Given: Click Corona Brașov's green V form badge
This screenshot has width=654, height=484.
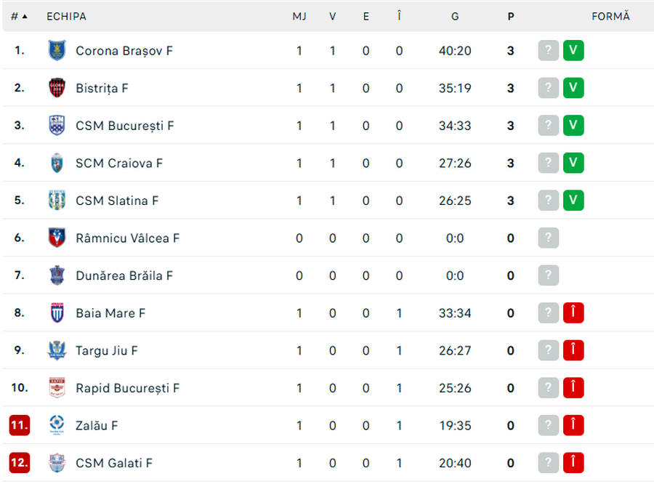Looking at the screenshot, I should click(573, 51).
